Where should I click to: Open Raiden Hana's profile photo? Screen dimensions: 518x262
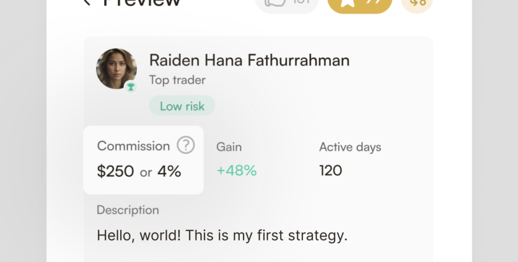pyautogui.click(x=116, y=68)
